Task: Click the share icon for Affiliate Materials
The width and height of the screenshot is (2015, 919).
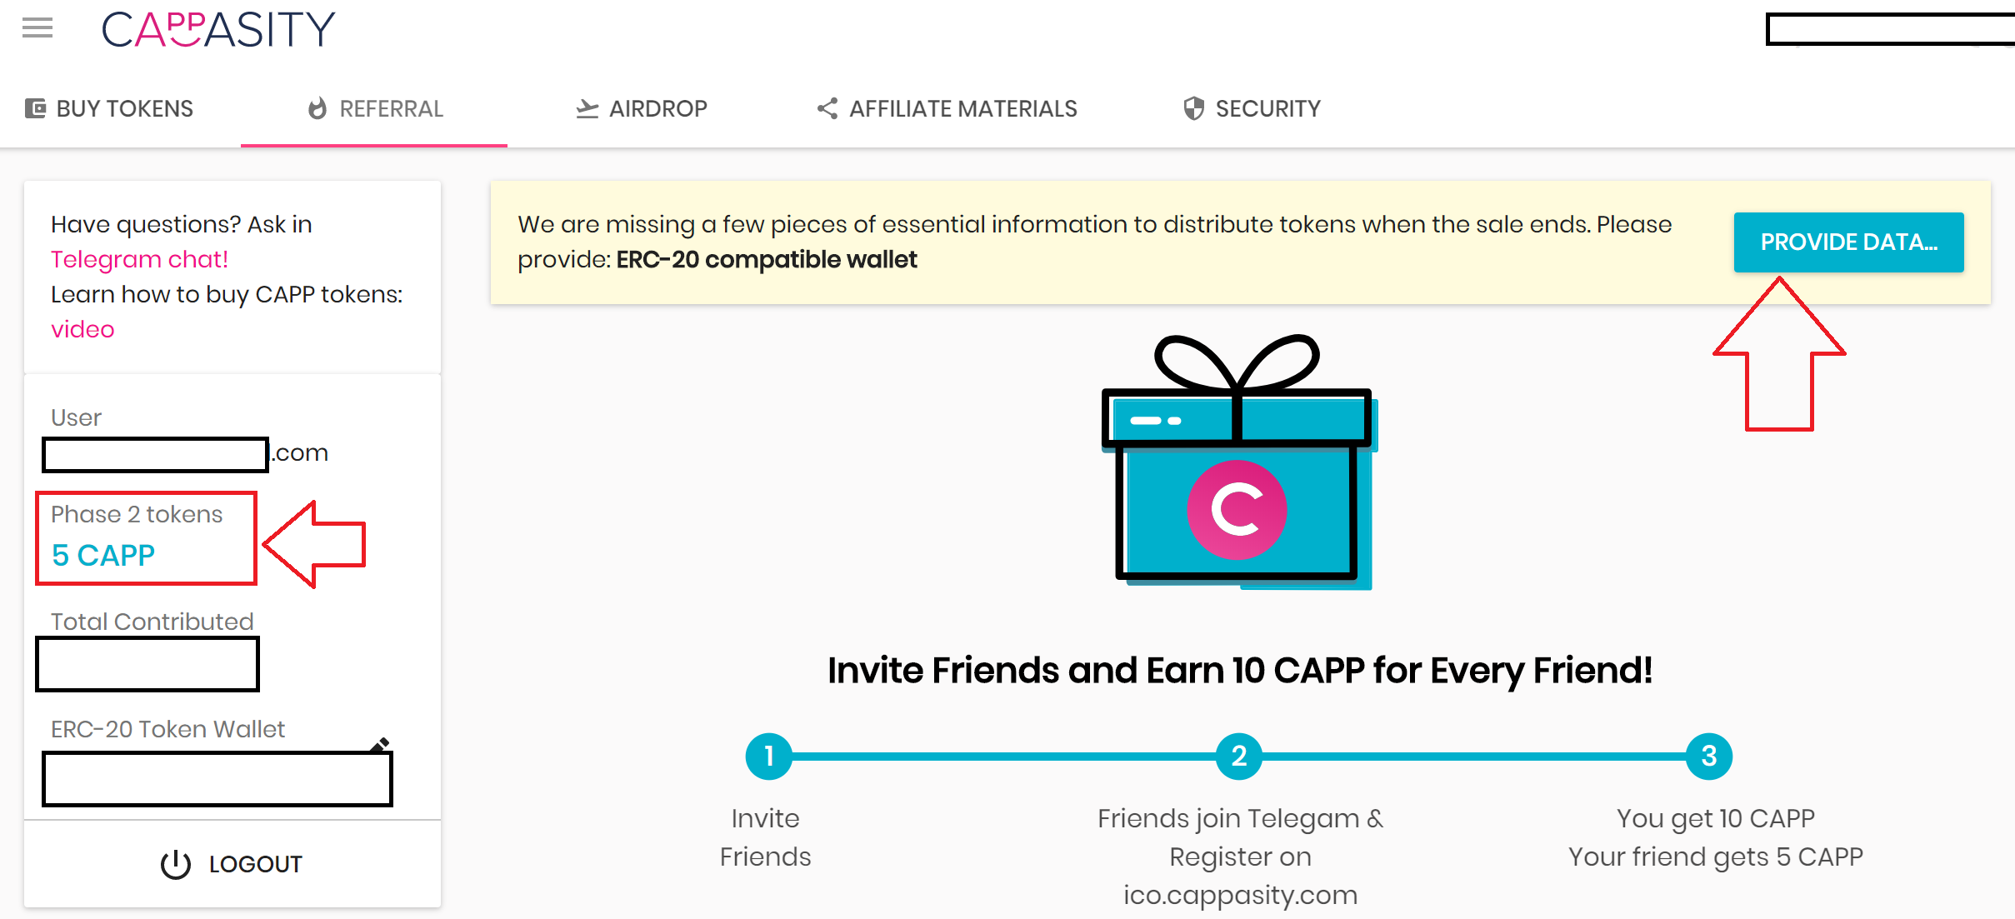Action: point(827,108)
